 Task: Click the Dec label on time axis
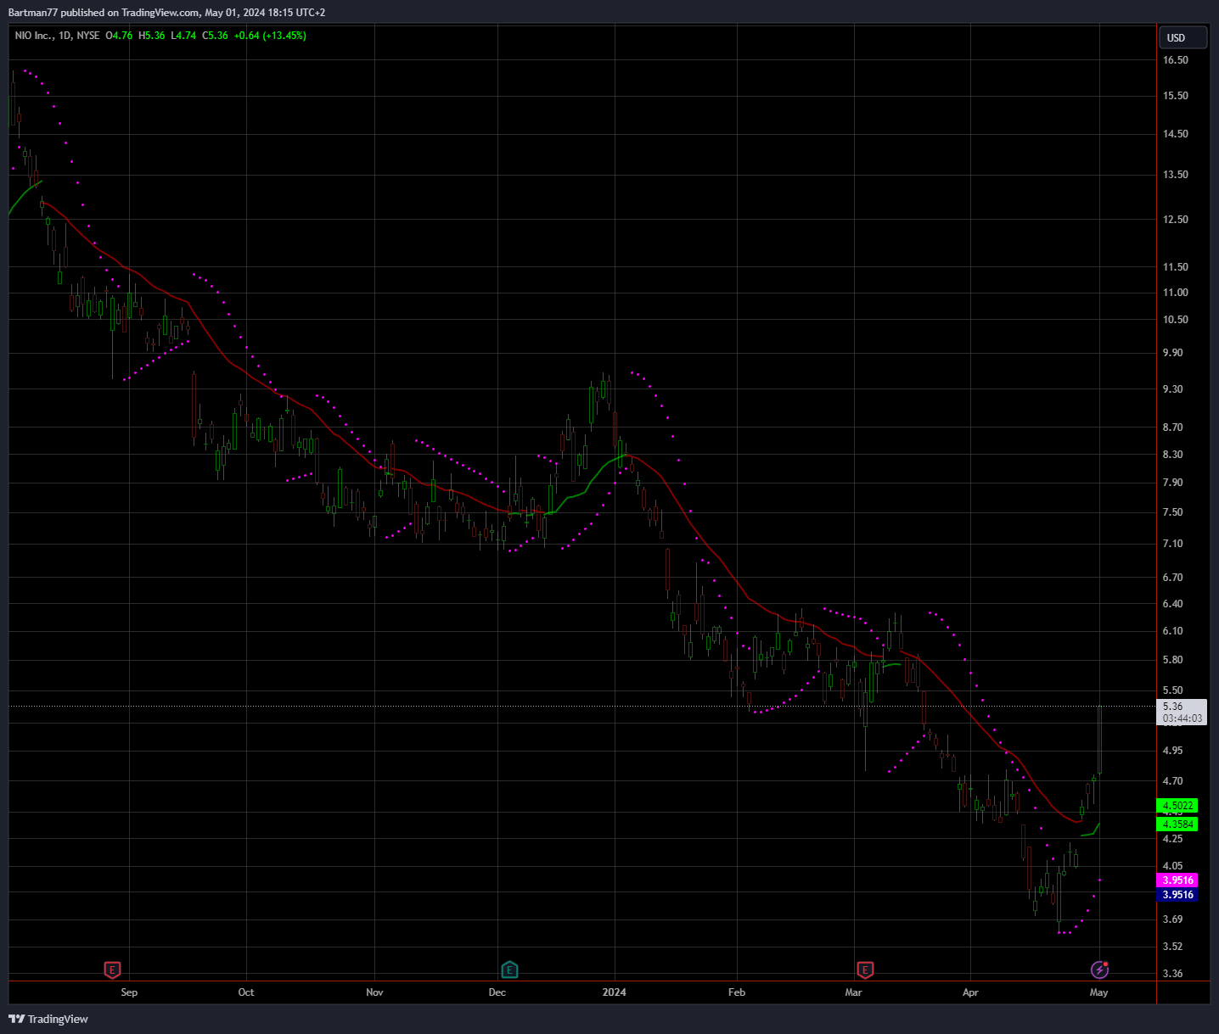[497, 992]
